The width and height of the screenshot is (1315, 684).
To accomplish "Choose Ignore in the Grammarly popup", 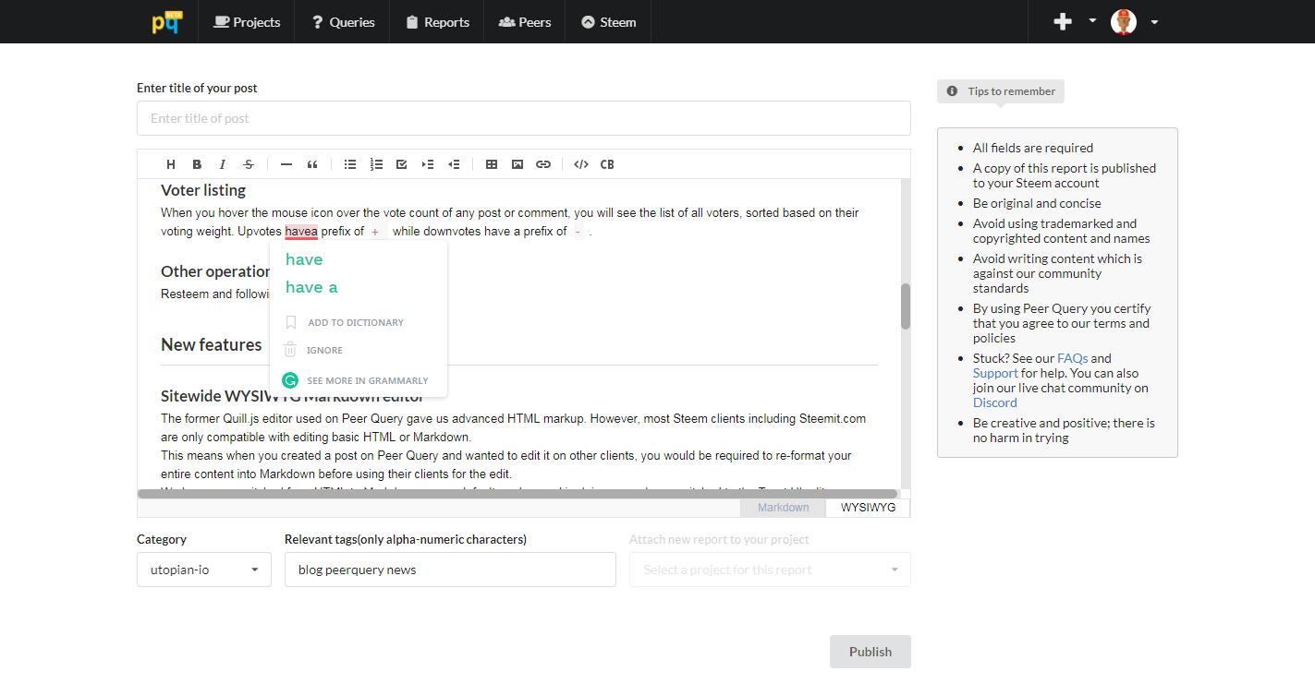I will pyautogui.click(x=313, y=351).
